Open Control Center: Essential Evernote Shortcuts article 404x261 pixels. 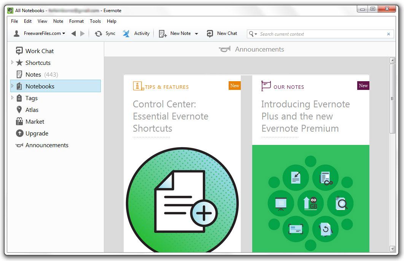170,116
